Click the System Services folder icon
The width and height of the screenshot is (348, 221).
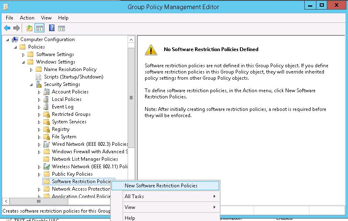pyautogui.click(x=47, y=122)
